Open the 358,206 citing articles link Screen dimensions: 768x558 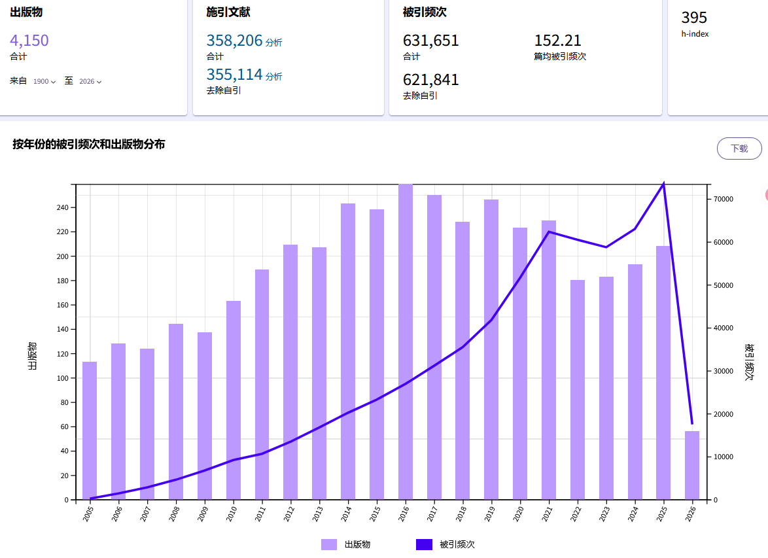coord(234,41)
